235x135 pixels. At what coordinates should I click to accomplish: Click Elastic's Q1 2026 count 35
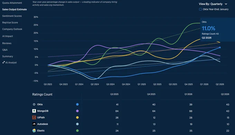tap(191, 131)
